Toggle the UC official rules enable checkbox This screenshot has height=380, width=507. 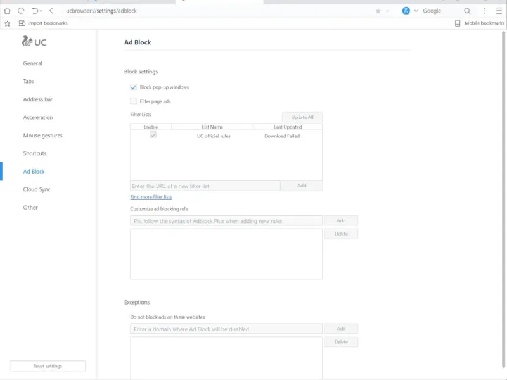point(153,136)
